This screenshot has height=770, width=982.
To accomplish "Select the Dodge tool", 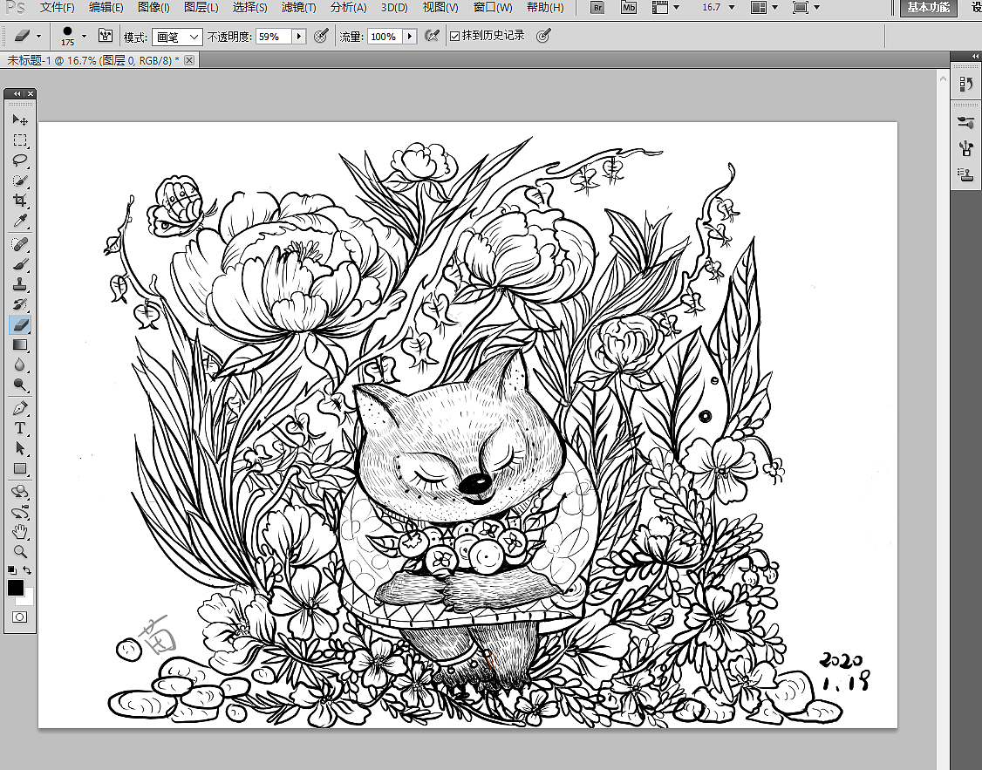I will point(20,385).
